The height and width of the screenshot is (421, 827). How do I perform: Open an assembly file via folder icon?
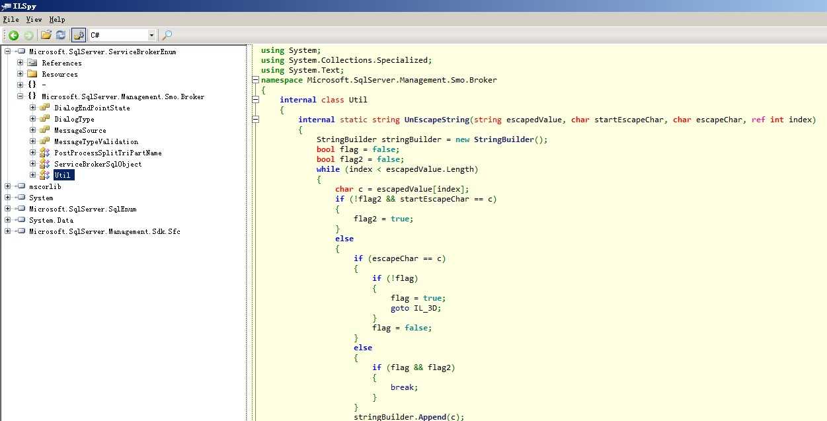pyautogui.click(x=46, y=35)
